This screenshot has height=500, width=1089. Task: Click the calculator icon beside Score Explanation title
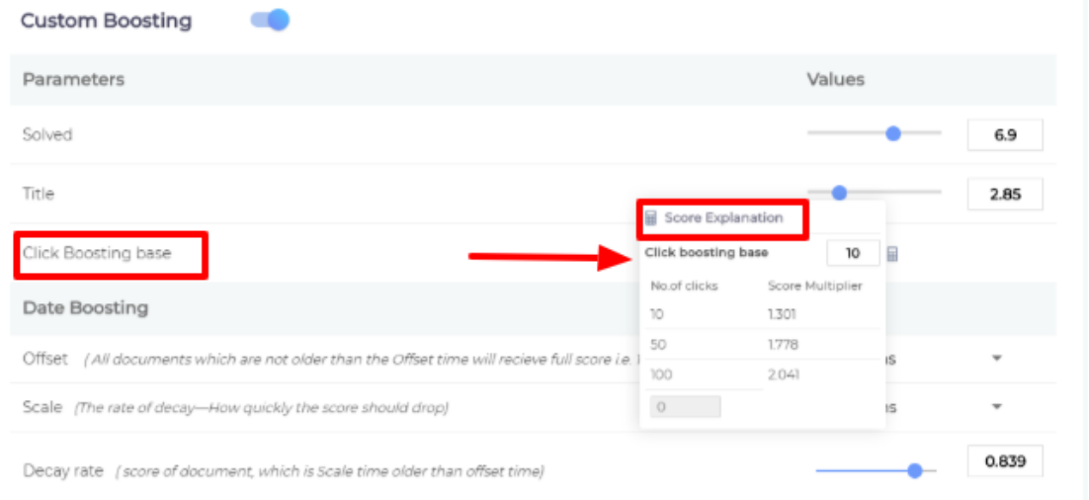click(x=651, y=217)
